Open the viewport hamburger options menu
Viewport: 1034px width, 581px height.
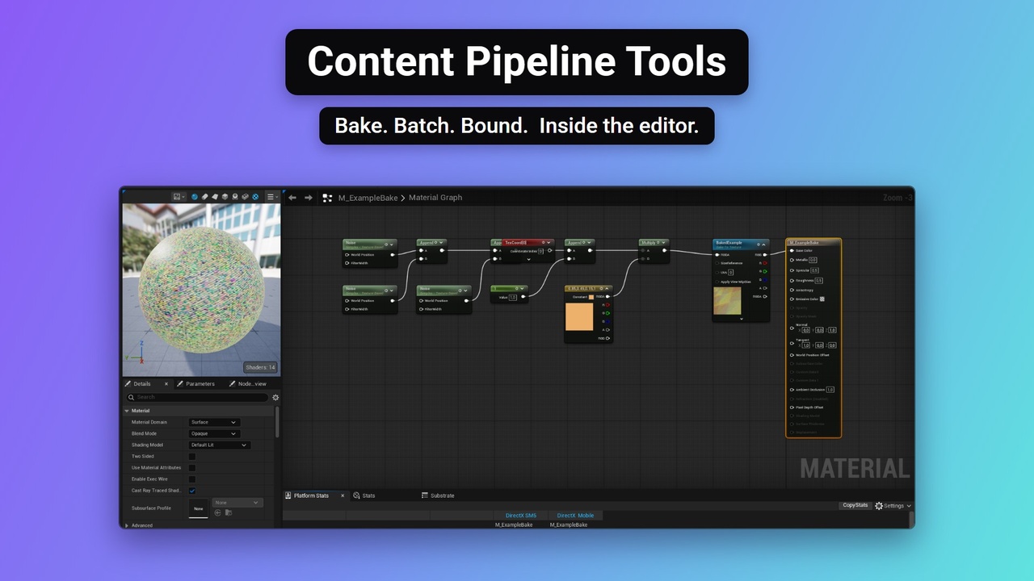pos(271,196)
